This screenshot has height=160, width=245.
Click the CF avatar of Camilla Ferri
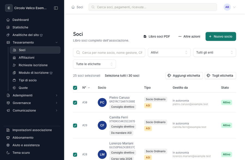(x=102, y=126)
